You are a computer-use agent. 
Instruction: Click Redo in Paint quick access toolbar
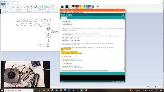click(x=8, y=1)
